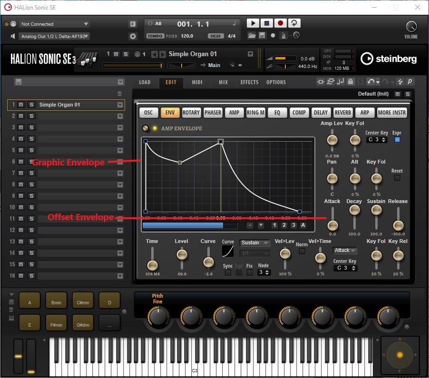Image resolution: width=429 pixels, height=378 pixels.
Task: Solo slot 1 Simple Organ 01
Action: 31,105
